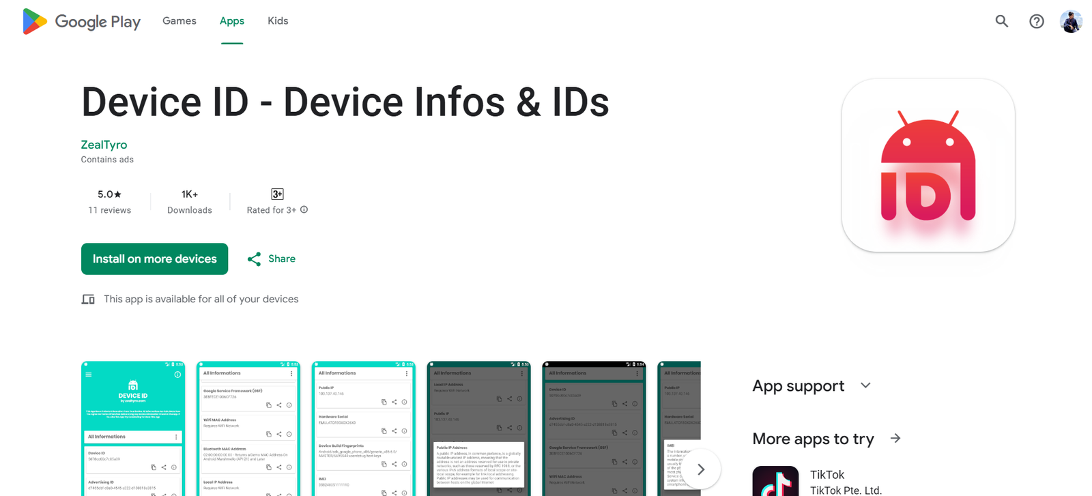This screenshot has height=496, width=1092.
Task: Open the dark screenshot with Public IP popup
Action: (478, 428)
